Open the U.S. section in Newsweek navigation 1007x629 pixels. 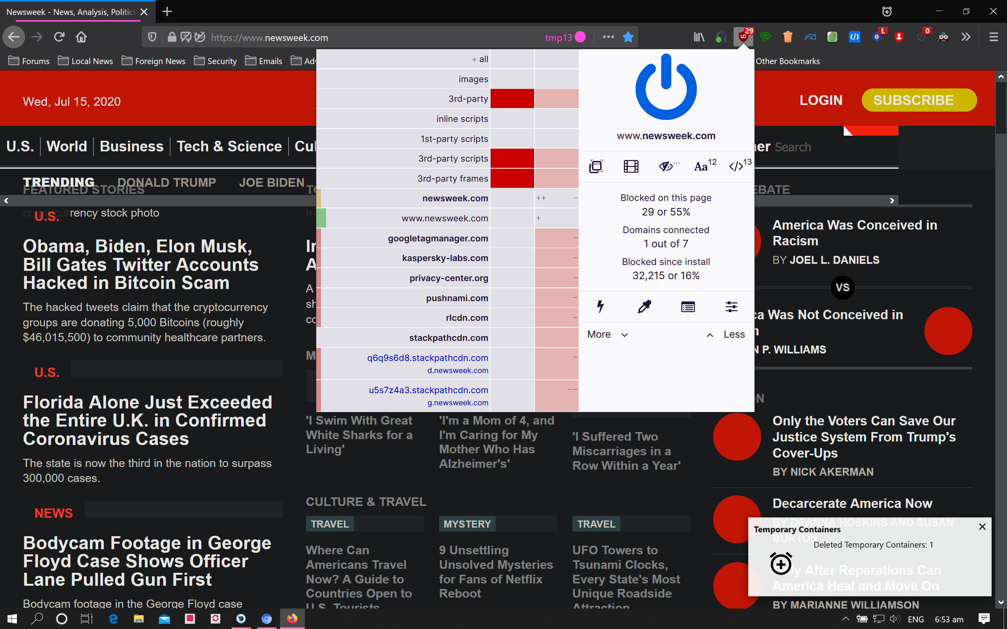tap(20, 146)
